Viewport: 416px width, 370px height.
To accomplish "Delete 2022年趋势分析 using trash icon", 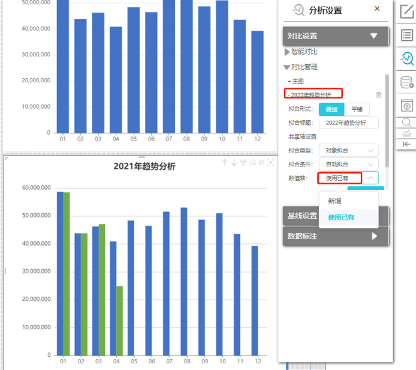I will click(378, 95).
